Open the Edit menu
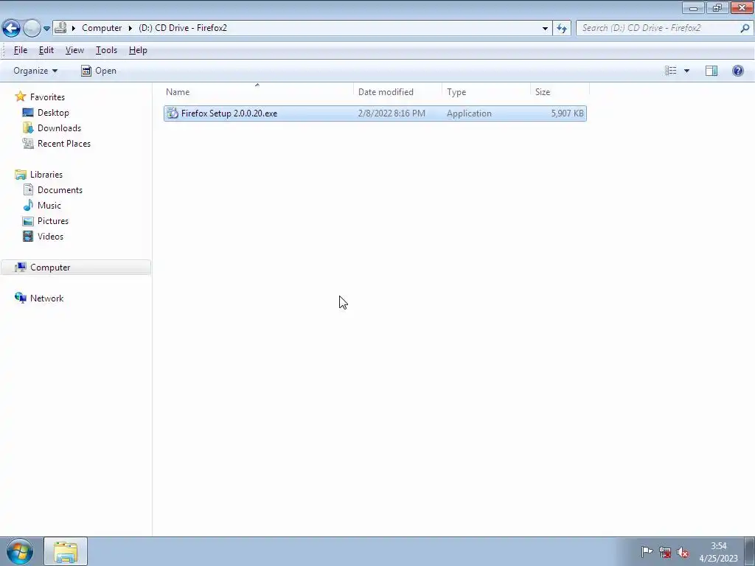 (46, 50)
